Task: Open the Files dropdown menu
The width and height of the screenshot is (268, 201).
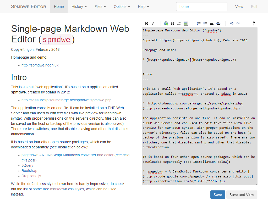Action: tap(100, 7)
